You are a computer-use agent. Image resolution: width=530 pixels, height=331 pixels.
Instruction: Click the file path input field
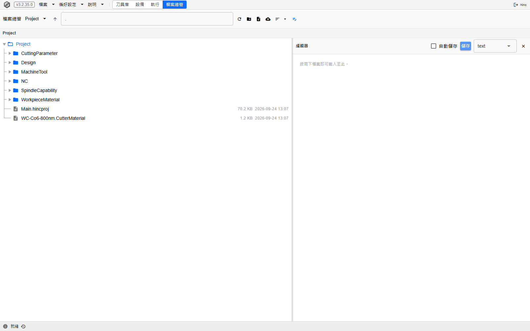click(147, 19)
